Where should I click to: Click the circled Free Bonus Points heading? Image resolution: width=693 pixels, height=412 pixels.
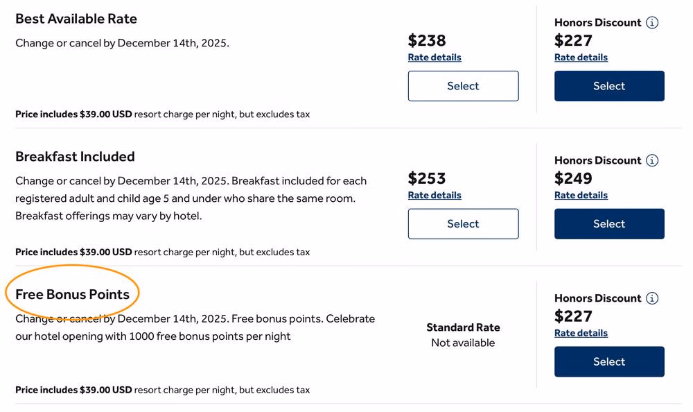pos(73,294)
